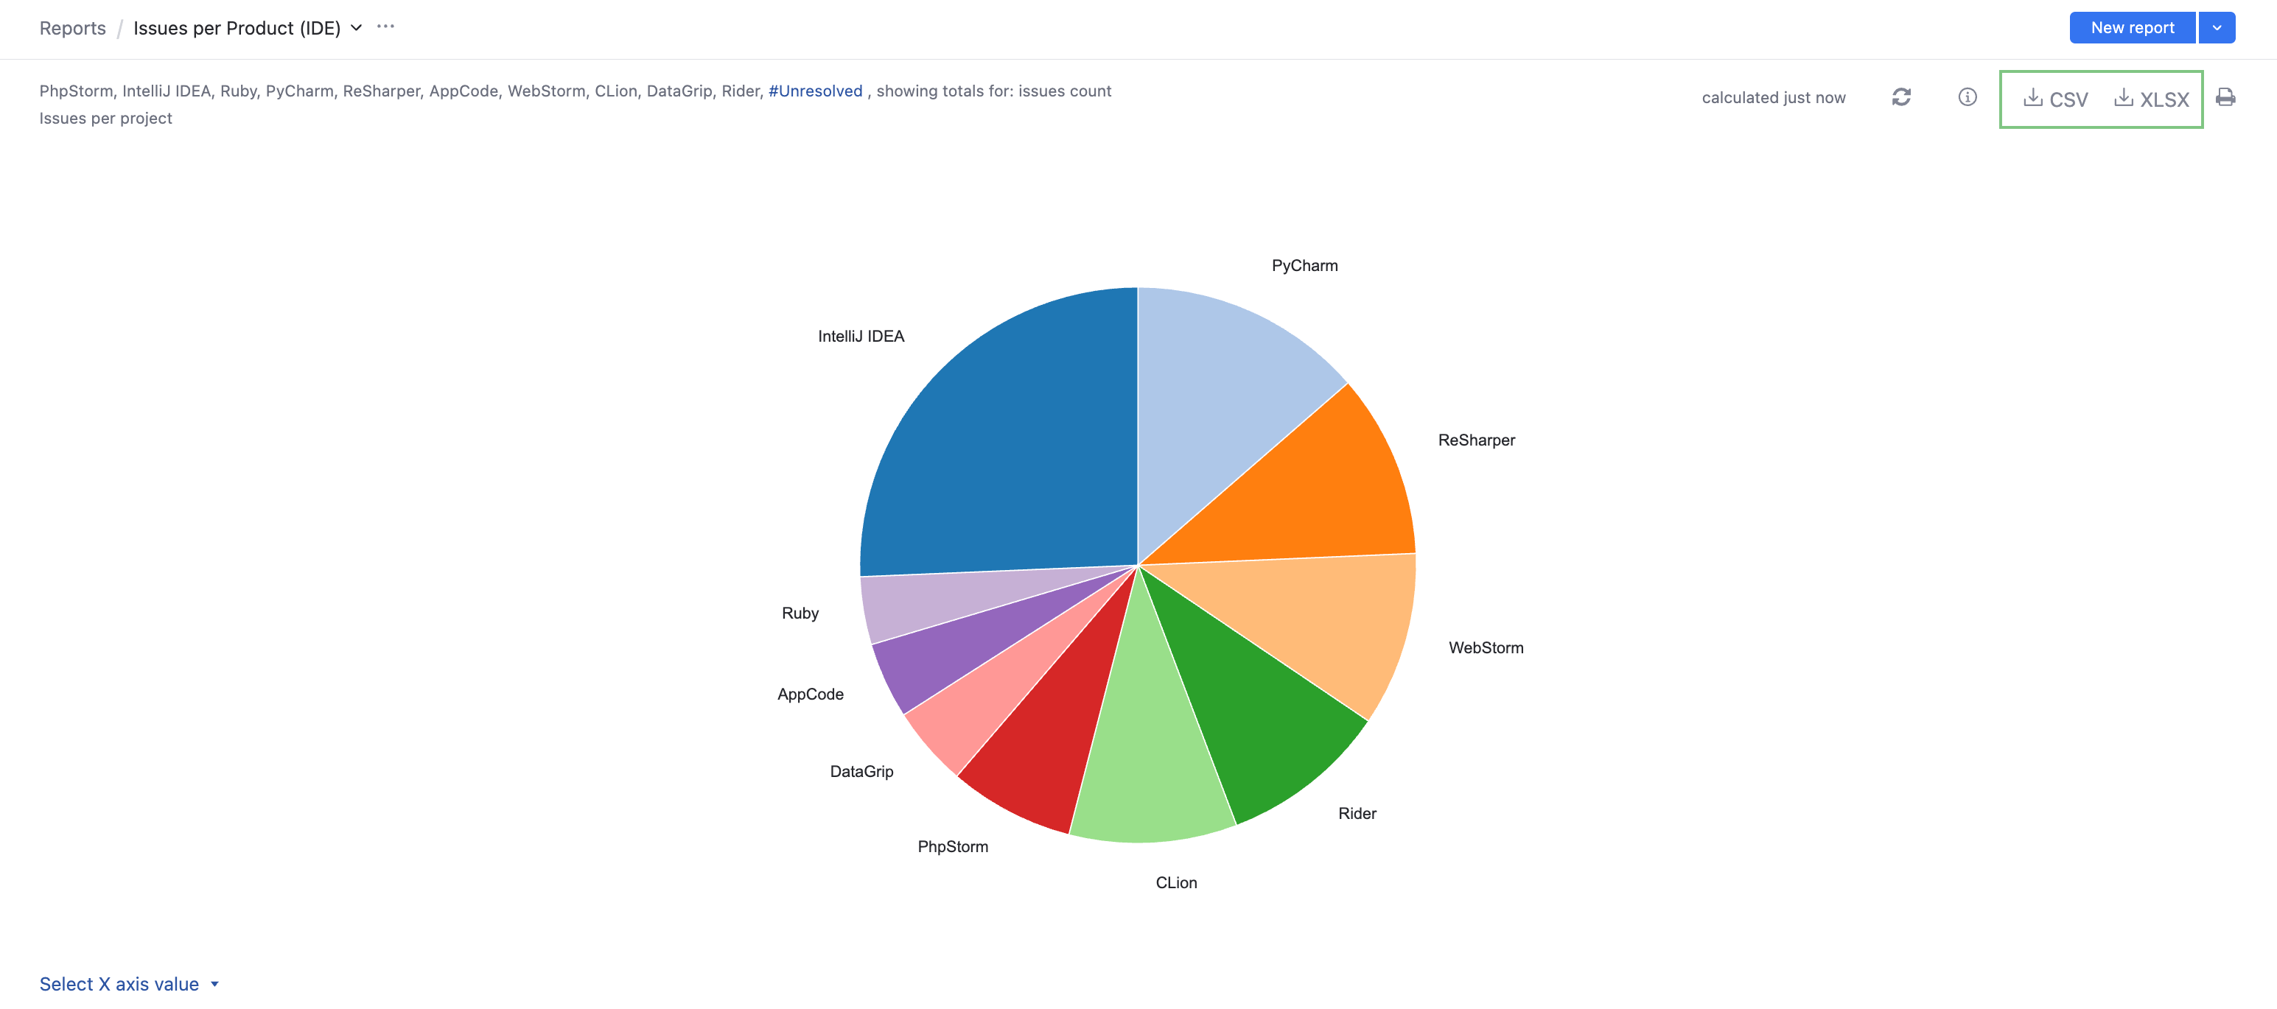Click the recalculate report refresh icon
The width and height of the screenshot is (2277, 1009).
tap(1901, 97)
